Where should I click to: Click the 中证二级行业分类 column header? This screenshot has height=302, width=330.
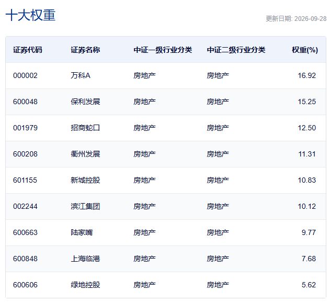coord(236,50)
